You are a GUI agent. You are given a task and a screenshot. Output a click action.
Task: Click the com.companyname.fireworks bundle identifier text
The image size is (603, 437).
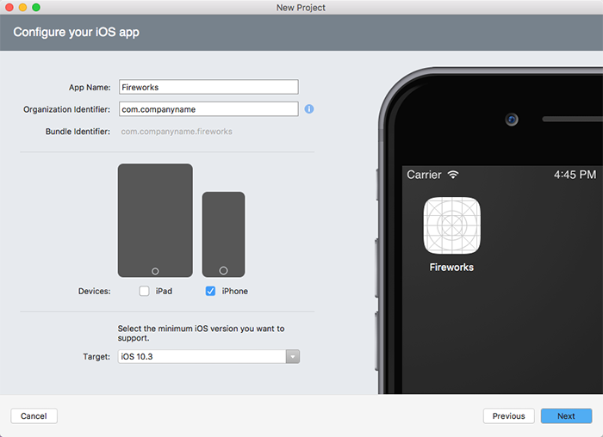coord(177,132)
